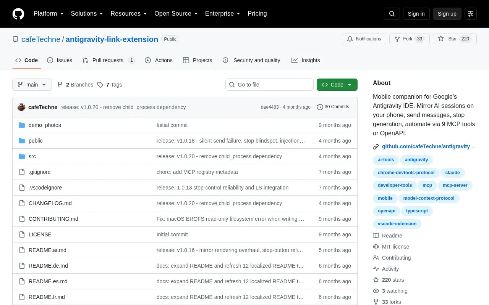Image resolution: width=489 pixels, height=305 pixels.
Task: Click the link icon beside the repository URL
Action: (376, 147)
